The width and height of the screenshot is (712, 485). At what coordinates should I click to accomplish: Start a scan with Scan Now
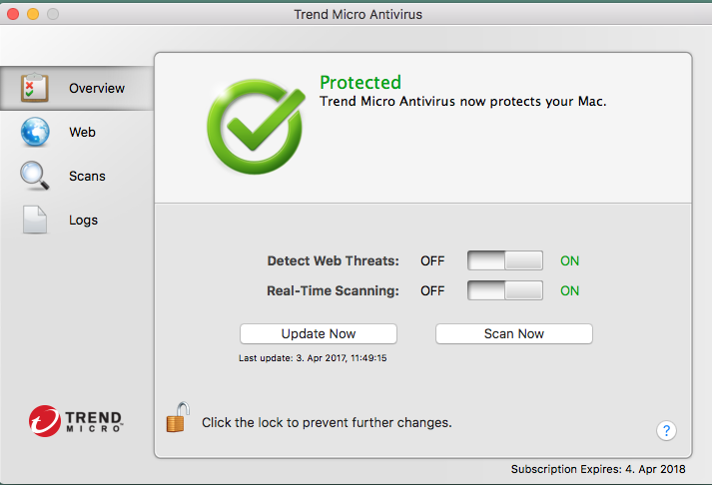[514, 333]
